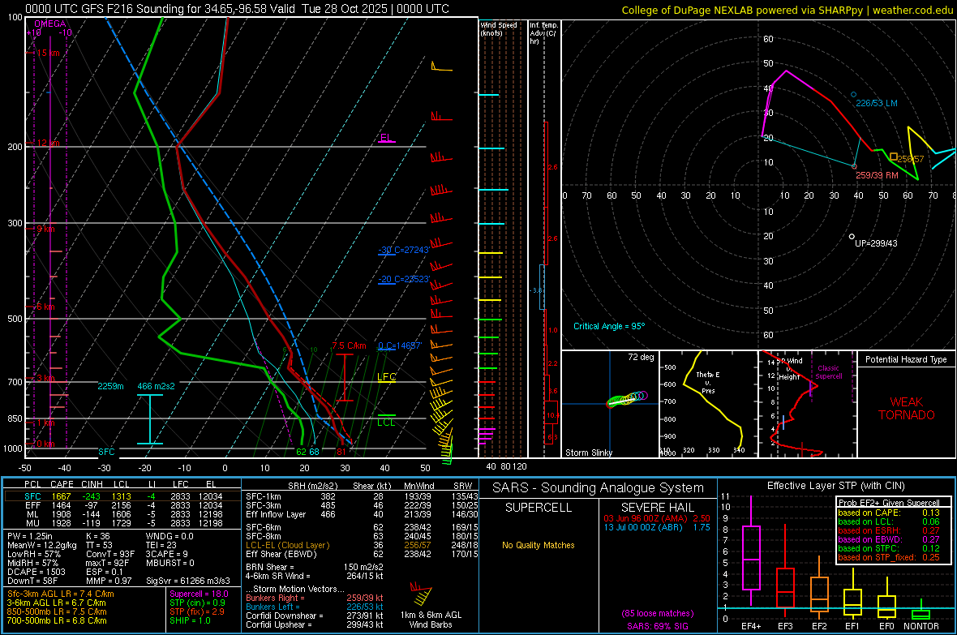Click the left mover circle marker on hodograph
The width and height of the screenshot is (957, 635).
click(853, 95)
